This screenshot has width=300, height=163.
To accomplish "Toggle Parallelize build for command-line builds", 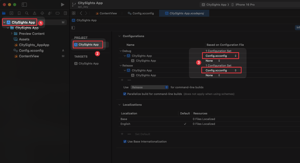I will (125, 94).
